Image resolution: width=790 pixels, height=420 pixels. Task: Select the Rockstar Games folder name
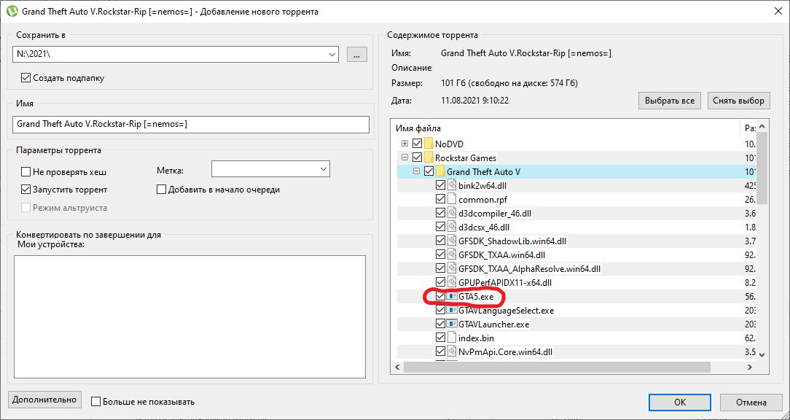[466, 157]
